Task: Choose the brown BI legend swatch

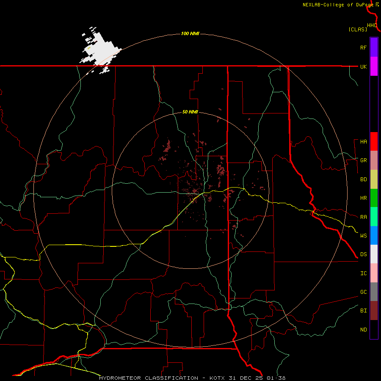Action: (x=374, y=311)
